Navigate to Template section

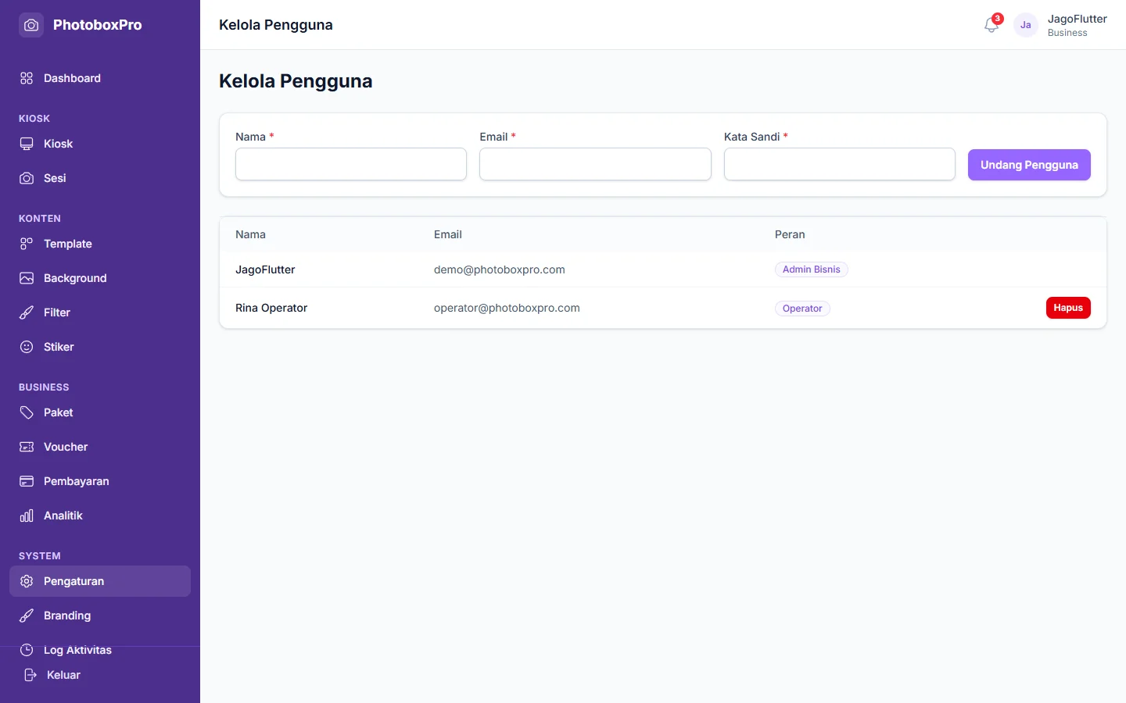point(100,244)
